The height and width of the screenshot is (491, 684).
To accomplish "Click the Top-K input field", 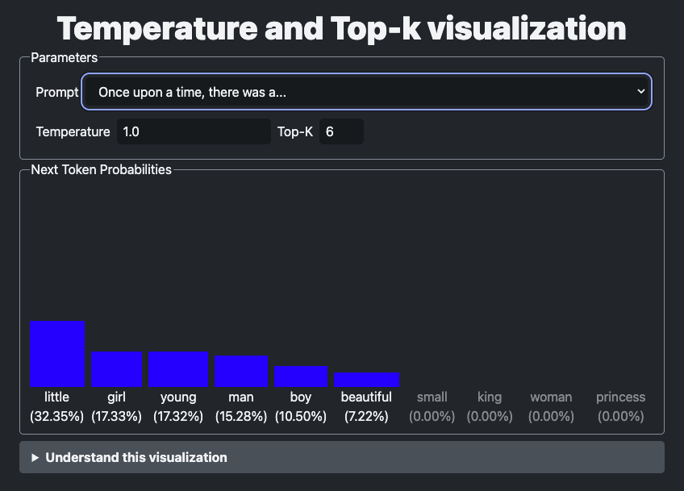I will pyautogui.click(x=341, y=131).
